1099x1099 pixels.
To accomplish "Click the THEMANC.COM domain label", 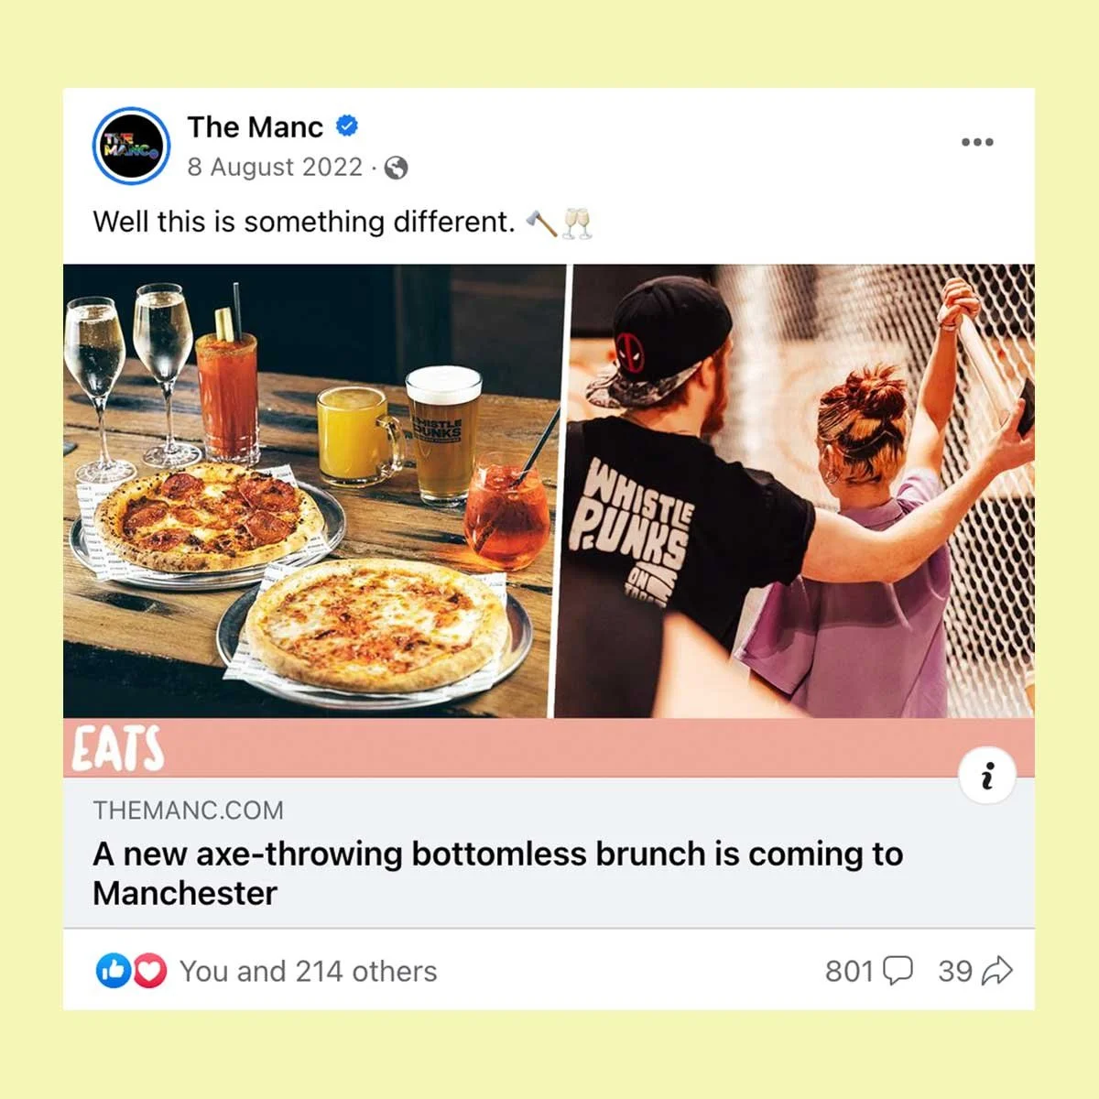I will [188, 810].
